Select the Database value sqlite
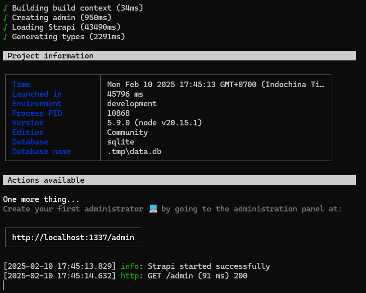Viewport: 366px width, 293px height. [x=121, y=142]
